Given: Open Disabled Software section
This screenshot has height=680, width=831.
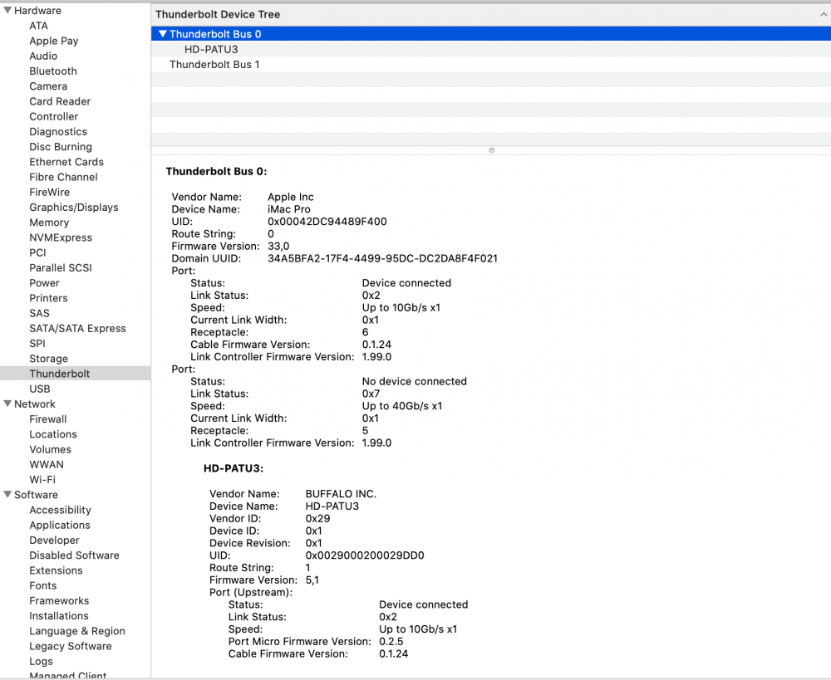Looking at the screenshot, I should pos(74,555).
